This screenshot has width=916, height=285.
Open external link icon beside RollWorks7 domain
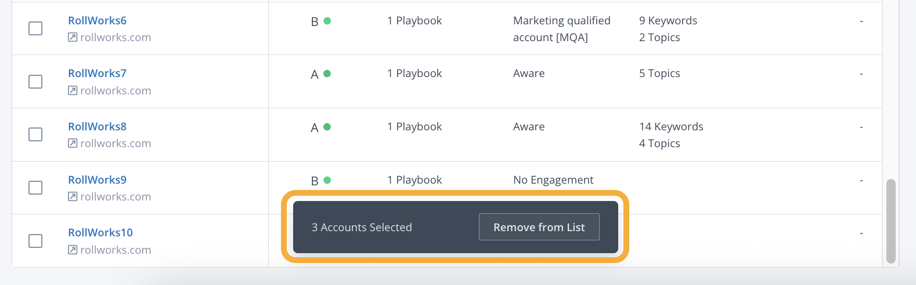[x=73, y=90]
